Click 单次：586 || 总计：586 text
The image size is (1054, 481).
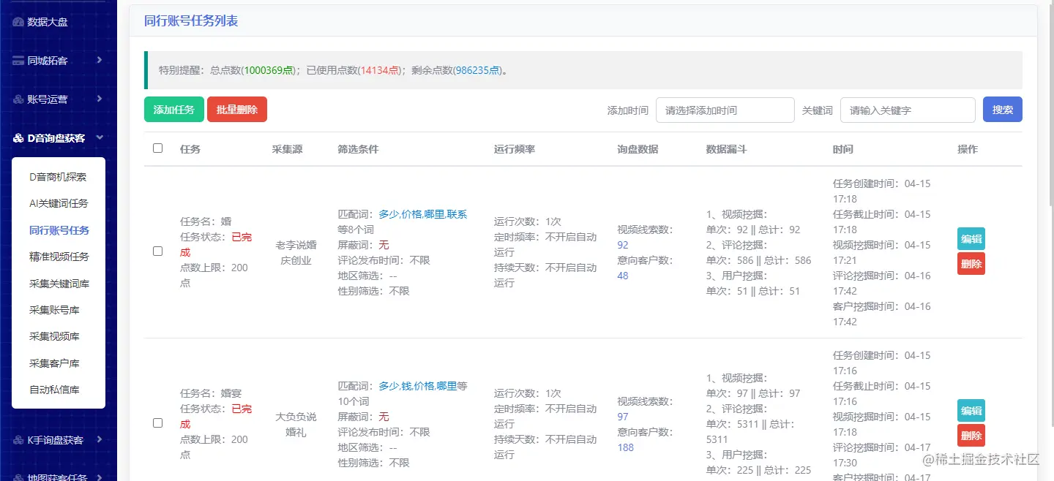[759, 261]
